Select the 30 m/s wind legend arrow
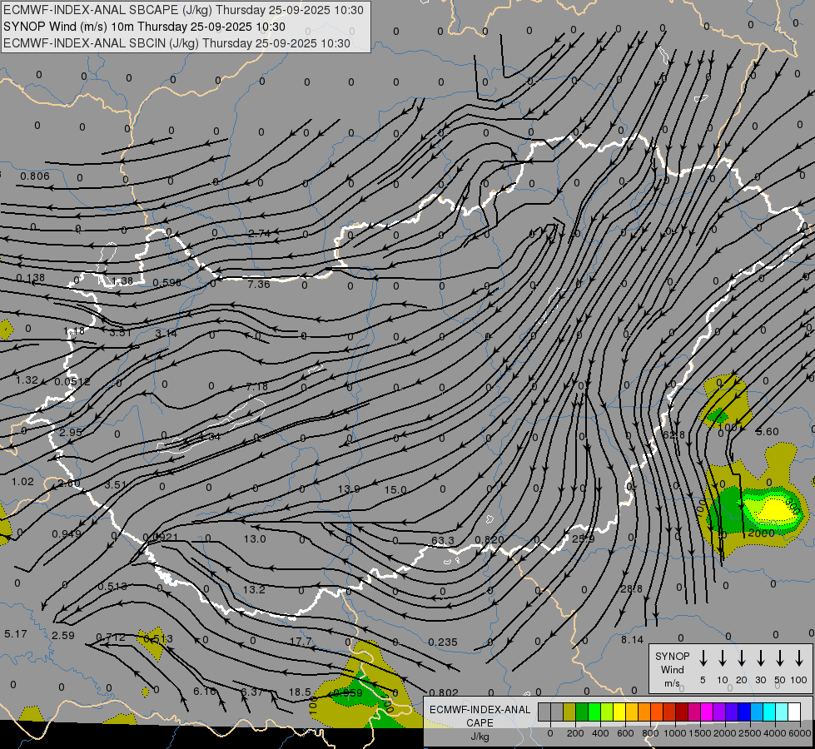 (x=760, y=658)
